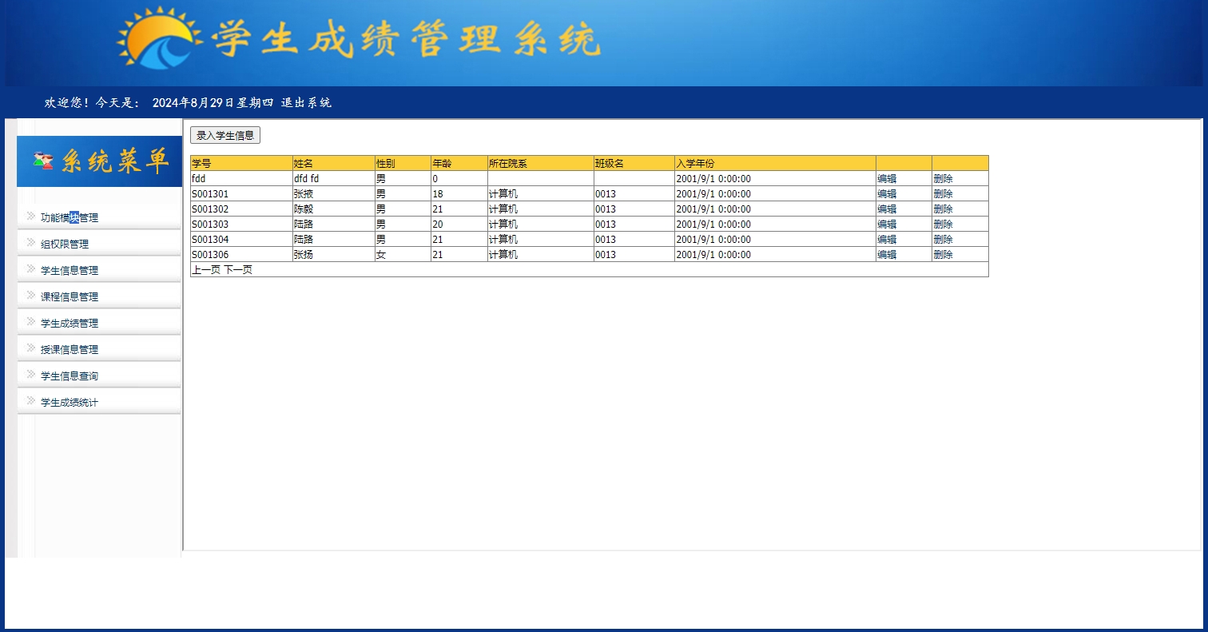Click gender cell 女 in S001306 row
The image size is (1208, 632).
click(x=403, y=254)
